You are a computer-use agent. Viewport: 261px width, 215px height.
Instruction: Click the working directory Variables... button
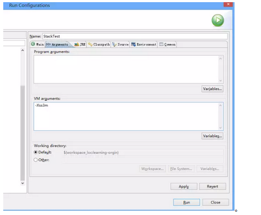pos(210,169)
